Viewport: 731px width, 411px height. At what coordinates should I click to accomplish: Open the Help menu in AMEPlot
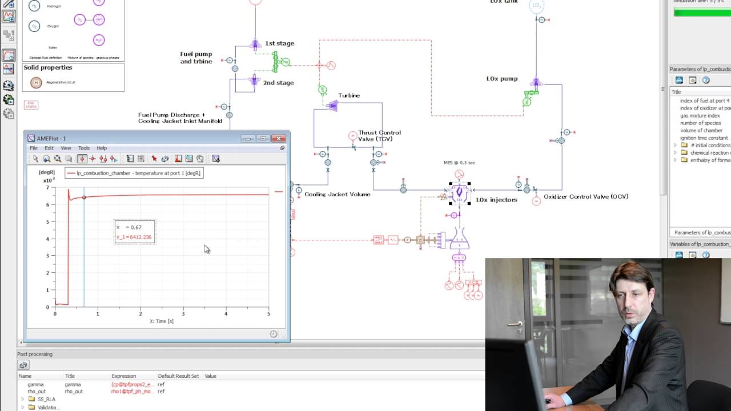click(102, 148)
